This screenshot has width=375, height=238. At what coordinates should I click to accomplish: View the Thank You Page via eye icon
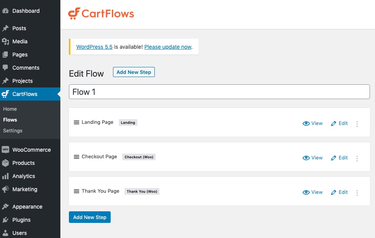tap(306, 192)
